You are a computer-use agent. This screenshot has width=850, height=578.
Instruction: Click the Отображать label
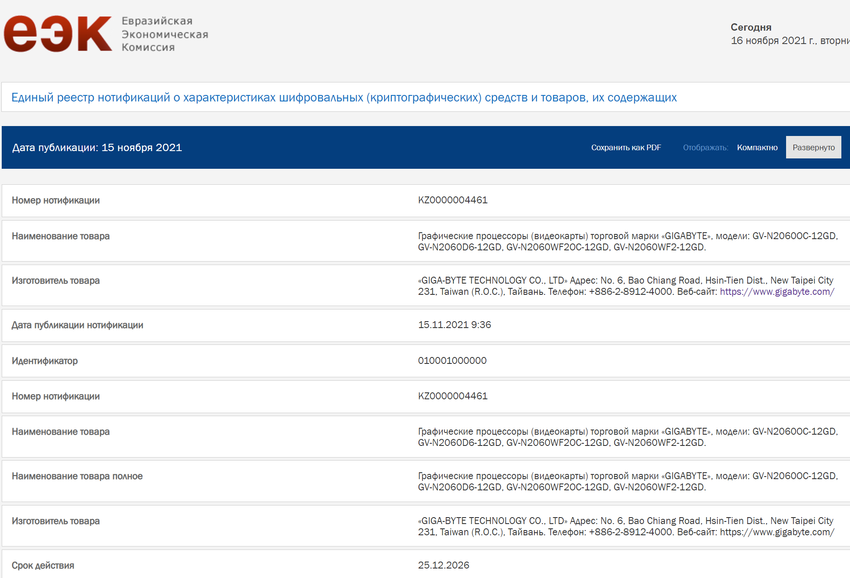705,148
